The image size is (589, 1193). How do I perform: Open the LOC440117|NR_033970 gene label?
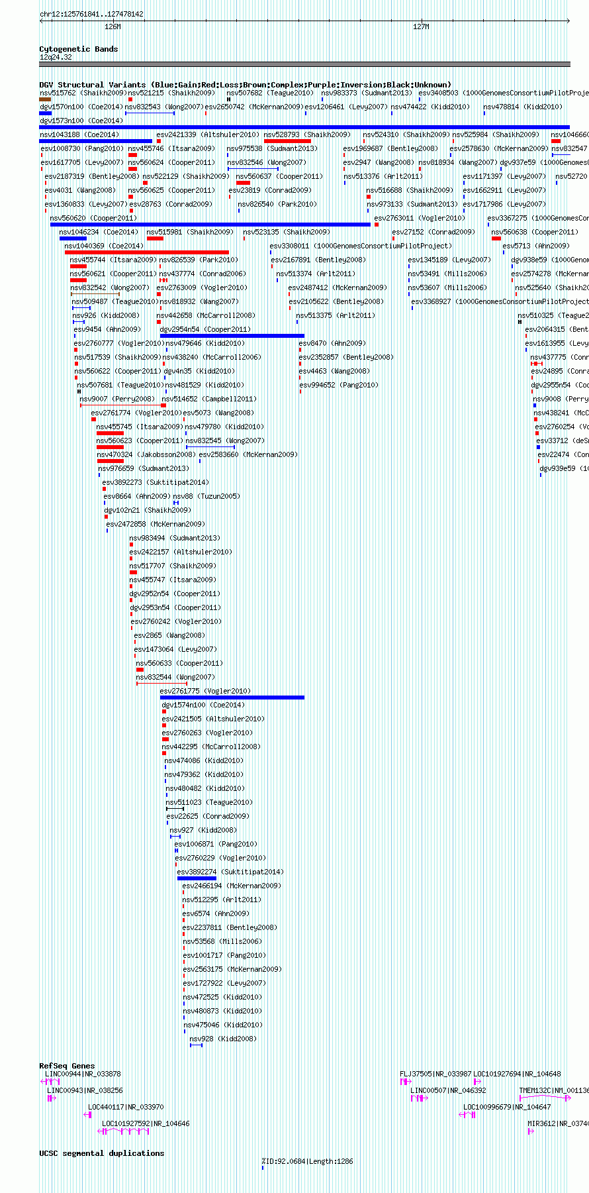[126, 1107]
